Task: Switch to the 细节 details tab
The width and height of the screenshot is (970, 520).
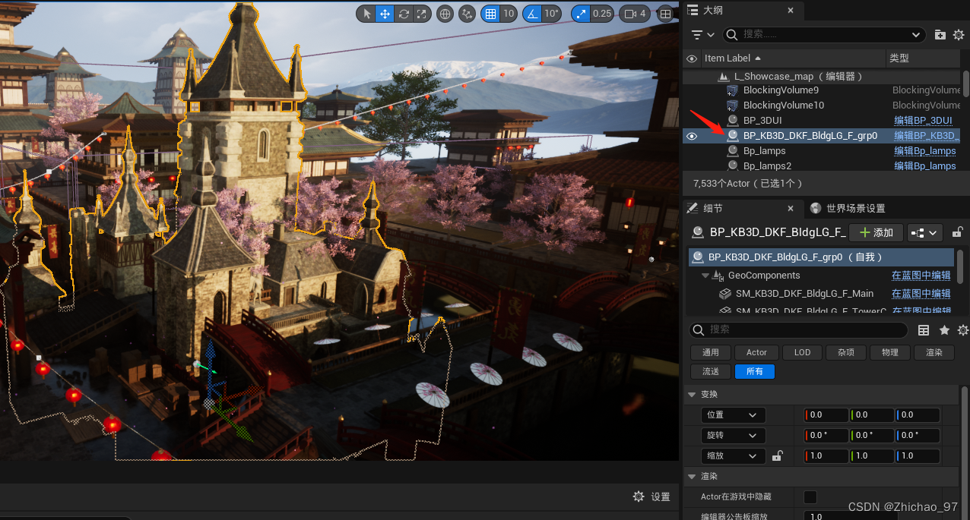Action: point(713,208)
